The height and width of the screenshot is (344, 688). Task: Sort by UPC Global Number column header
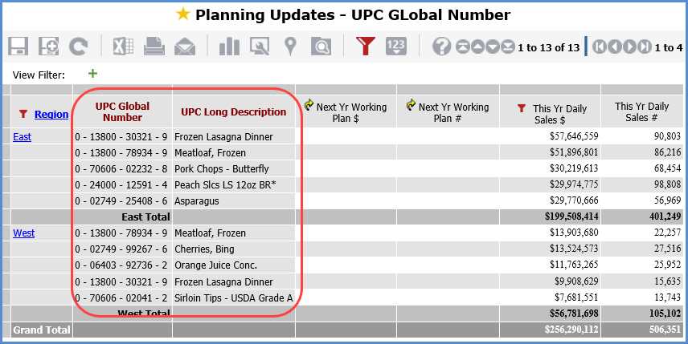[x=122, y=111]
